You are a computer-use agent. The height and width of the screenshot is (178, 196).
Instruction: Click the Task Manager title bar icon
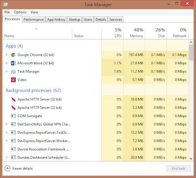coord(5,4)
